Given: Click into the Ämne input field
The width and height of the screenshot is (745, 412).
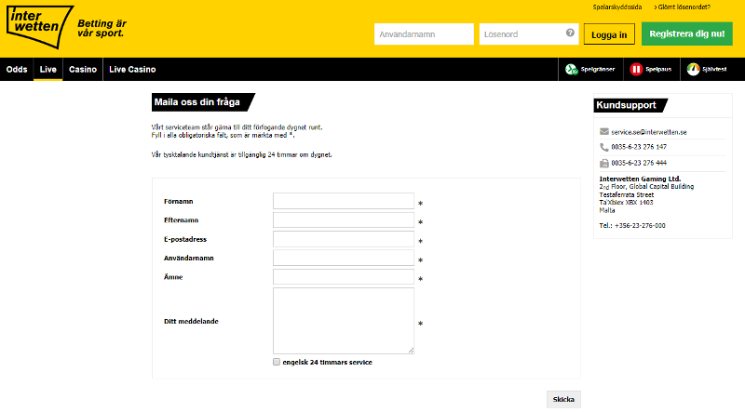Looking at the screenshot, I should [344, 277].
